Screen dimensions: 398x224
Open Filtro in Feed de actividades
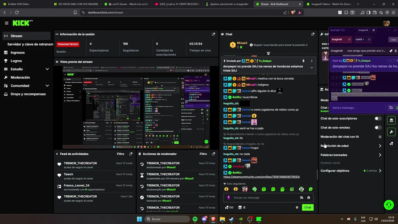click(x=120, y=154)
